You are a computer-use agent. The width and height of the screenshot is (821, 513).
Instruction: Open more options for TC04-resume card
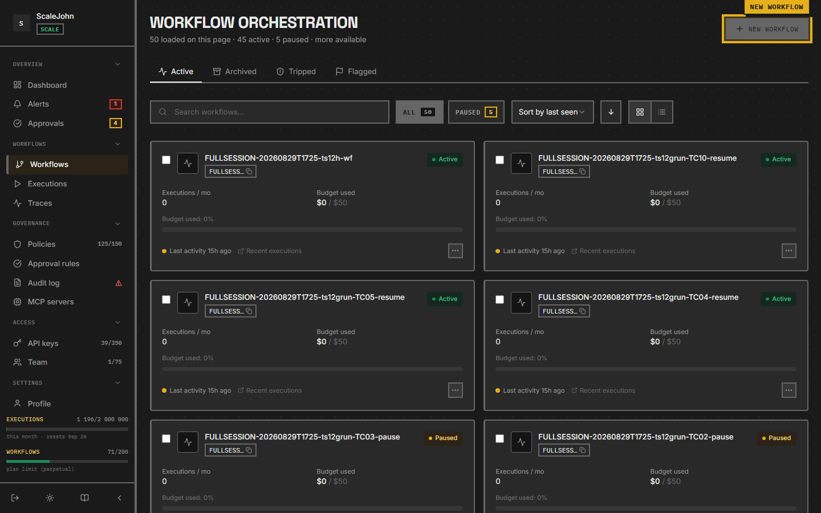point(789,390)
